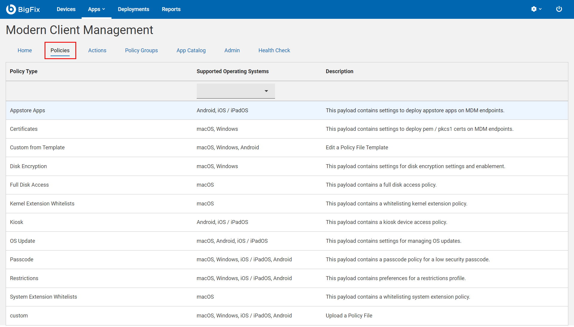Viewport: 574px width, 327px height.
Task: Expand the settings gear chevron menu
Action: [x=540, y=9]
